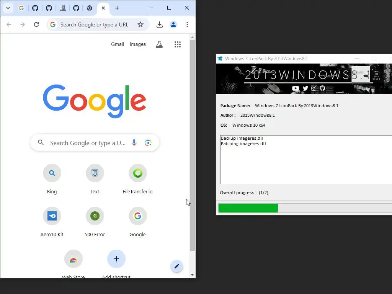The image size is (392, 294).
Task: Click the Google search box
Action: [x=95, y=143]
